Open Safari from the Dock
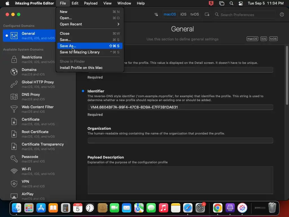Screen dimensions: 289x217 pos(188,208)
